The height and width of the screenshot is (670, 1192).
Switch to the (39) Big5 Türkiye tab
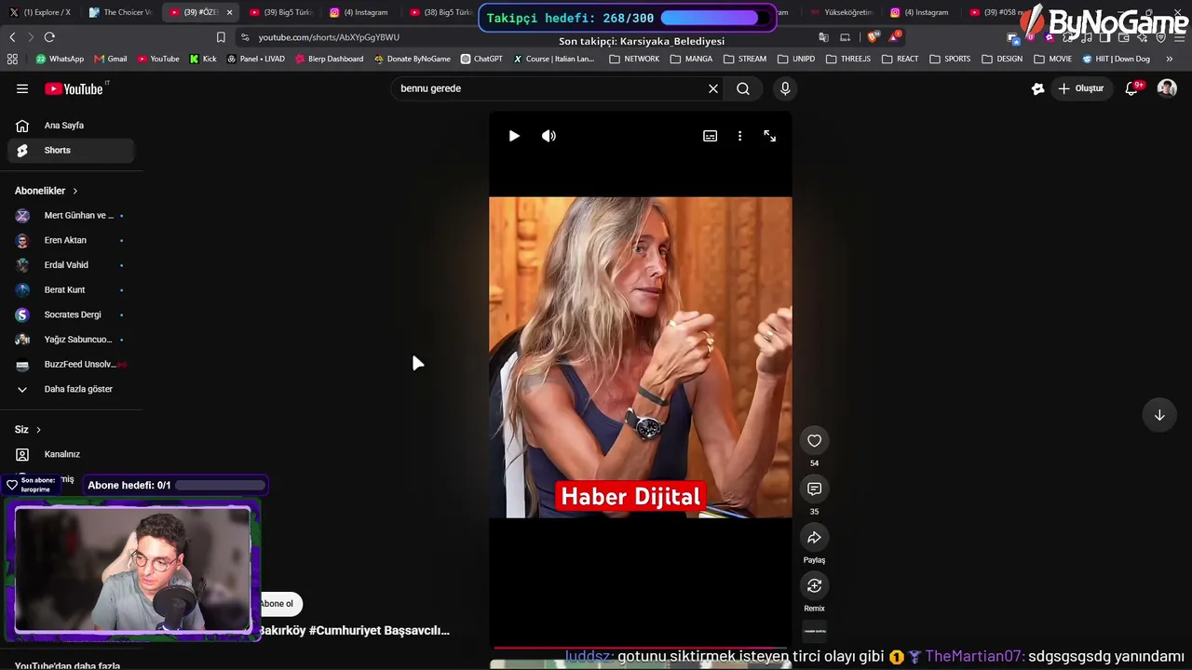point(280,12)
